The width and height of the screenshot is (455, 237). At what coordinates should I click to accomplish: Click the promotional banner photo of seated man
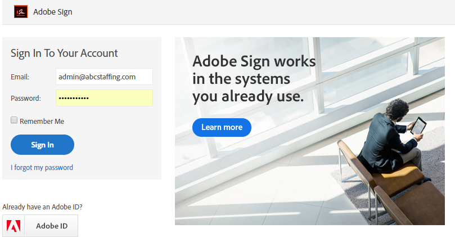pos(310,131)
